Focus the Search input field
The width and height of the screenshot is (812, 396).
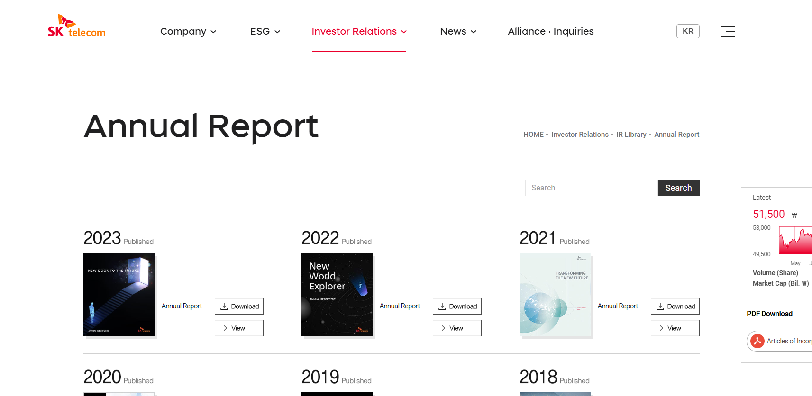(591, 188)
